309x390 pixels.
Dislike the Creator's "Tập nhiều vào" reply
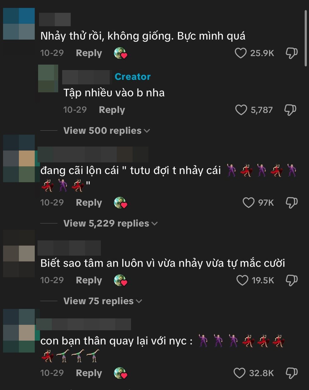290,110
